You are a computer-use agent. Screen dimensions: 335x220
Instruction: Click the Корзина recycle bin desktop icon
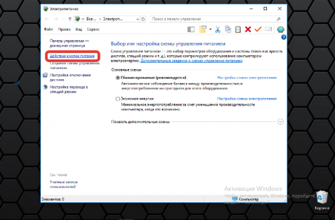point(322,200)
